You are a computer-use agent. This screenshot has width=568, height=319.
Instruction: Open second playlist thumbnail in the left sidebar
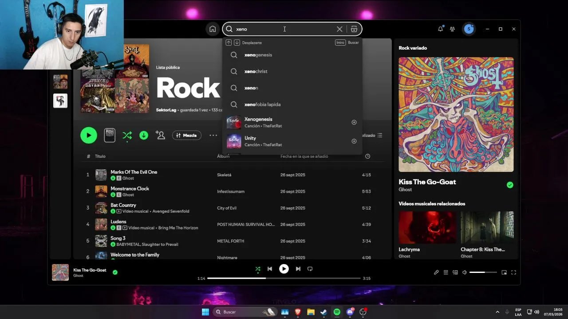60,101
